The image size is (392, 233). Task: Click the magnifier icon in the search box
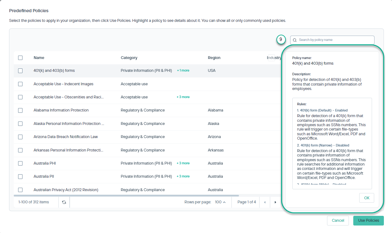coord(294,40)
